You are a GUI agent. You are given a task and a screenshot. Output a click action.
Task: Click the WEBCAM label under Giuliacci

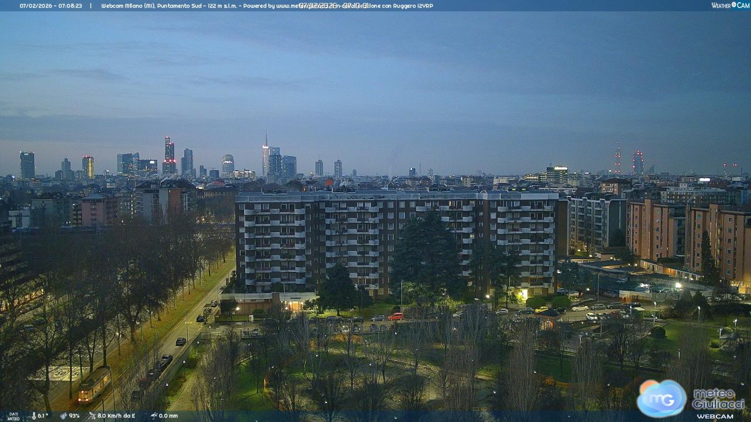(715, 416)
